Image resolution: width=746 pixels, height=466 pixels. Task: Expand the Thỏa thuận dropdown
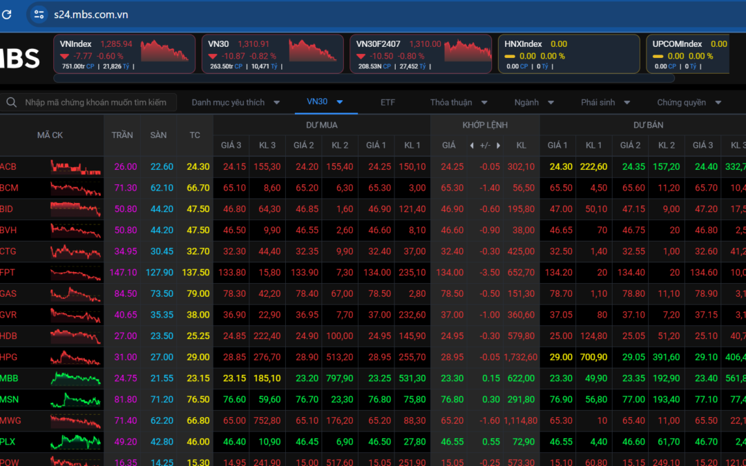tap(459, 102)
